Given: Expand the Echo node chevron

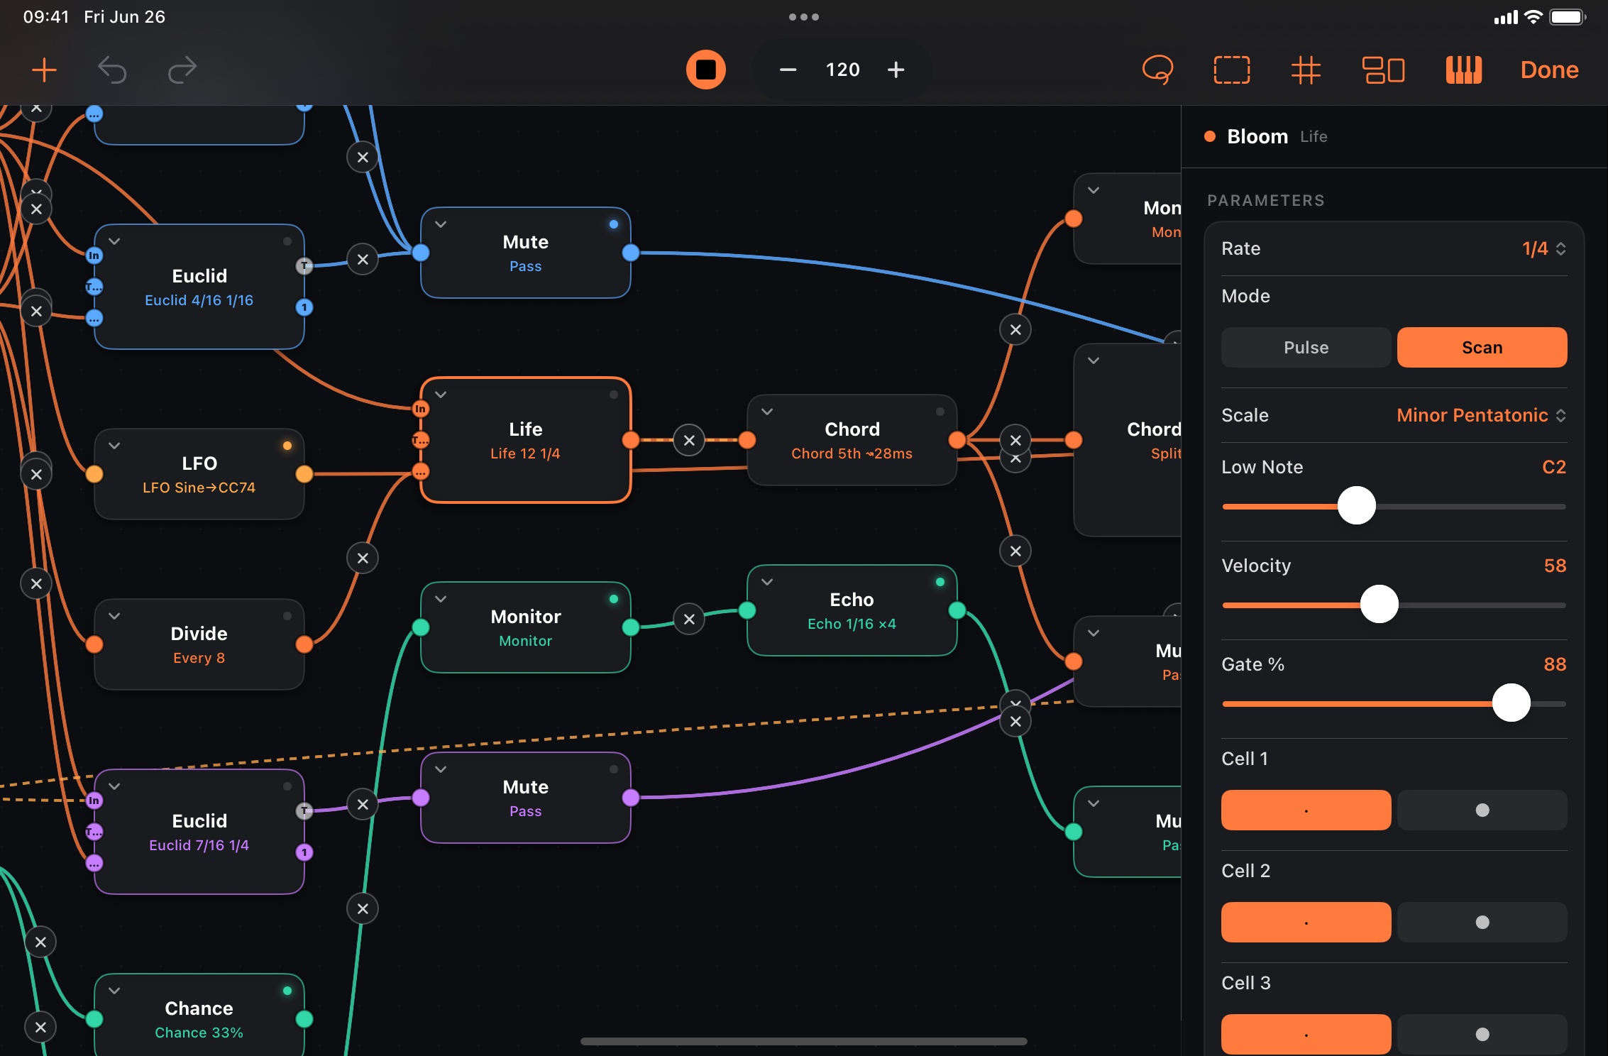Looking at the screenshot, I should 767,582.
